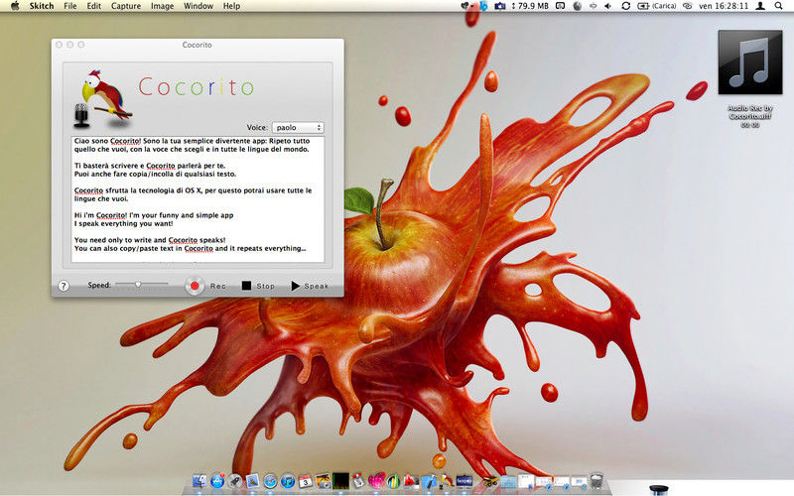Open Xcode hammer icon in the Dock
The height and width of the screenshot is (496, 794).
tap(429, 481)
